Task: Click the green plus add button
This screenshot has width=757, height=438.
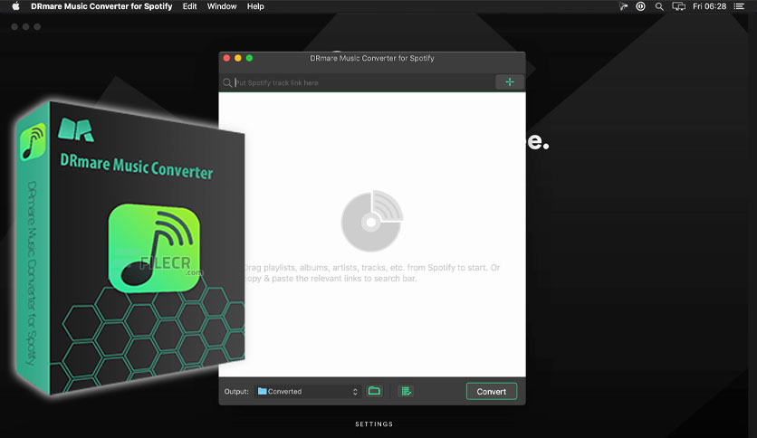Action: [x=509, y=82]
